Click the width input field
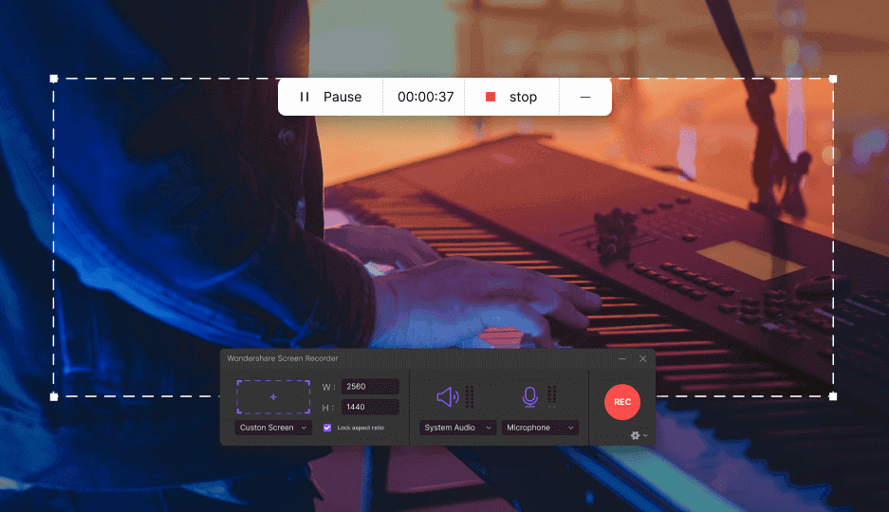The height and width of the screenshot is (512, 889). pos(369,387)
